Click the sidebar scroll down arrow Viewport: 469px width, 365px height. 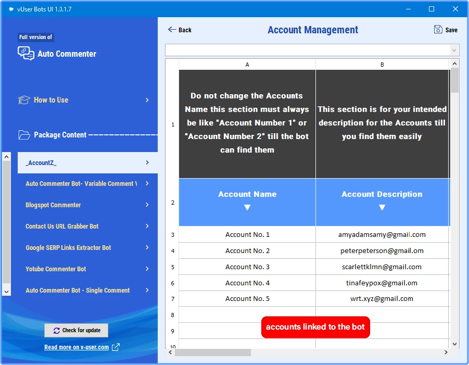[7, 292]
